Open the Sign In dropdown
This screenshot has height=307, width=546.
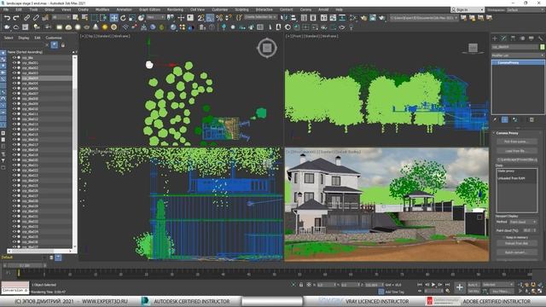(468, 9)
